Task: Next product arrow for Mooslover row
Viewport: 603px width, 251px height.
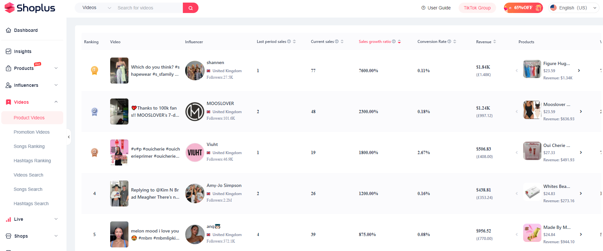Action: [x=581, y=112]
